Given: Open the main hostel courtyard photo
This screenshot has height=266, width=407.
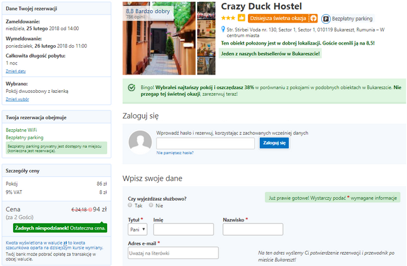Looking at the screenshot, I should (159, 38).
